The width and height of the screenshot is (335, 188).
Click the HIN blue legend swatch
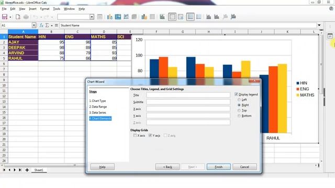pos(298,83)
